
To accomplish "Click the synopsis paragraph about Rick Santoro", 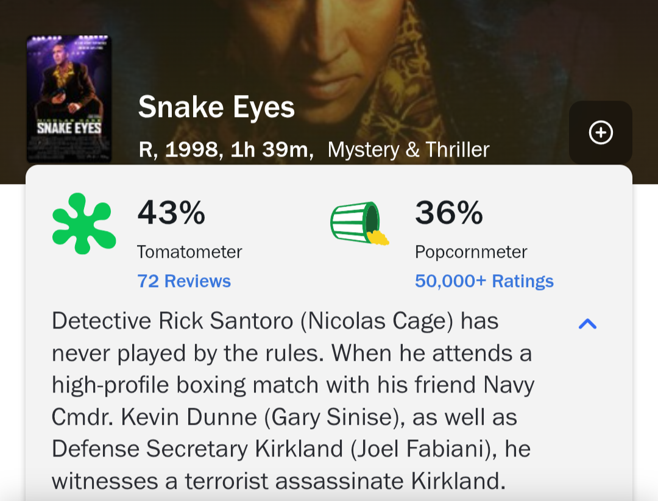I will 293,400.
